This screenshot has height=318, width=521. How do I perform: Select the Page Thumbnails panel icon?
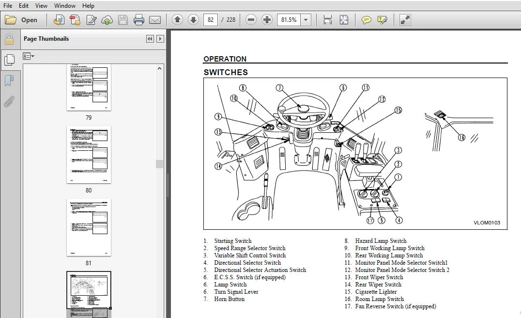9,60
